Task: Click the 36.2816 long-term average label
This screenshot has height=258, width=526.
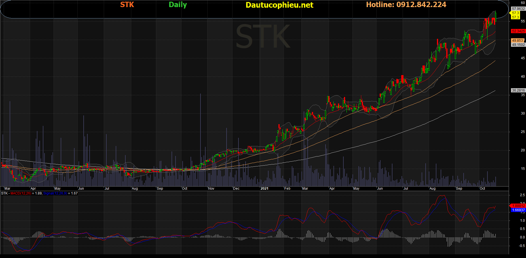Action: (518, 90)
